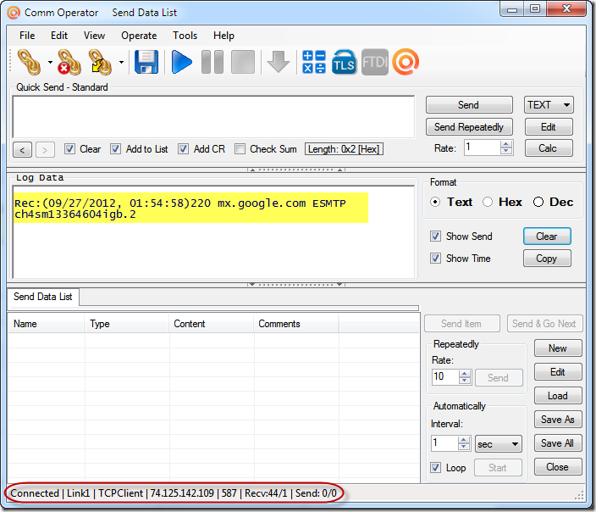Copy the log data with Copy button
The image size is (596, 512).
coord(547,259)
